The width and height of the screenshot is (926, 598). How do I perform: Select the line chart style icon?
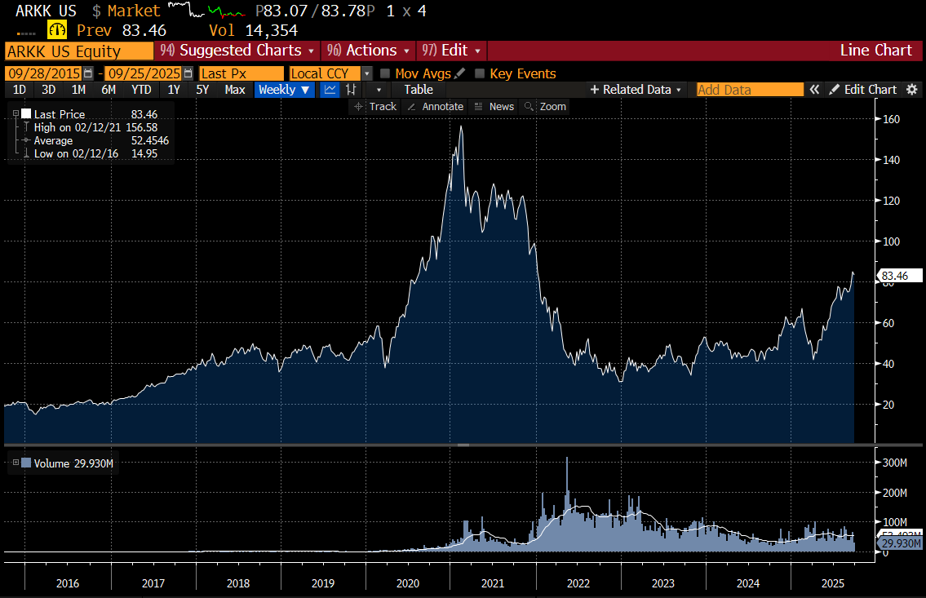(330, 90)
